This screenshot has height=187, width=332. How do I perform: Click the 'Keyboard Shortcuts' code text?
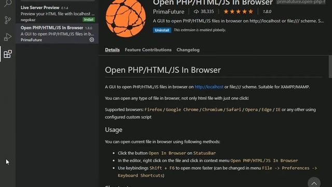coord(140,176)
